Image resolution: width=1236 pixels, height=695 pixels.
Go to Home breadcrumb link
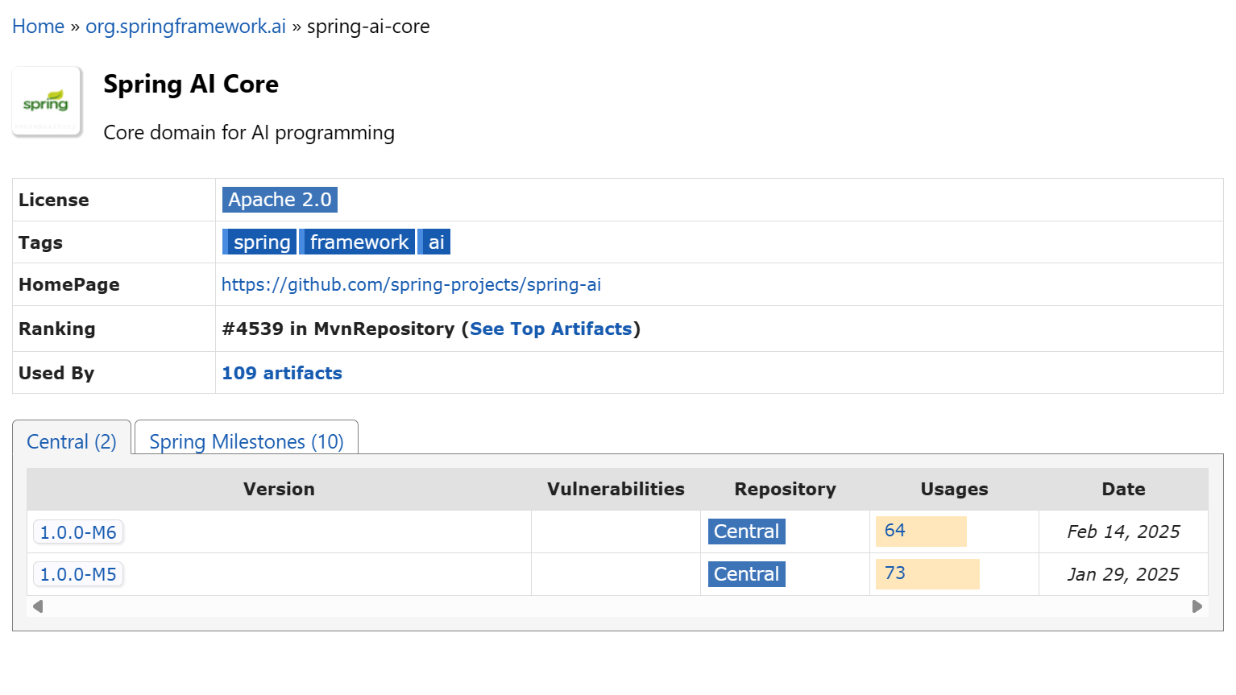click(x=38, y=27)
